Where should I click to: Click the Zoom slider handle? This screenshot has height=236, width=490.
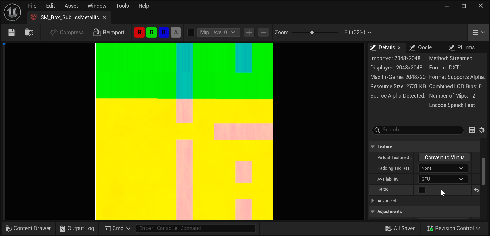[312, 32]
